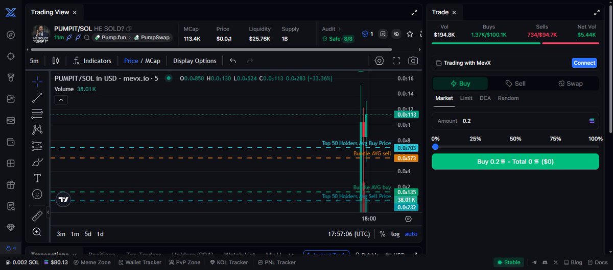Expand the Audit details arrow

339,29
